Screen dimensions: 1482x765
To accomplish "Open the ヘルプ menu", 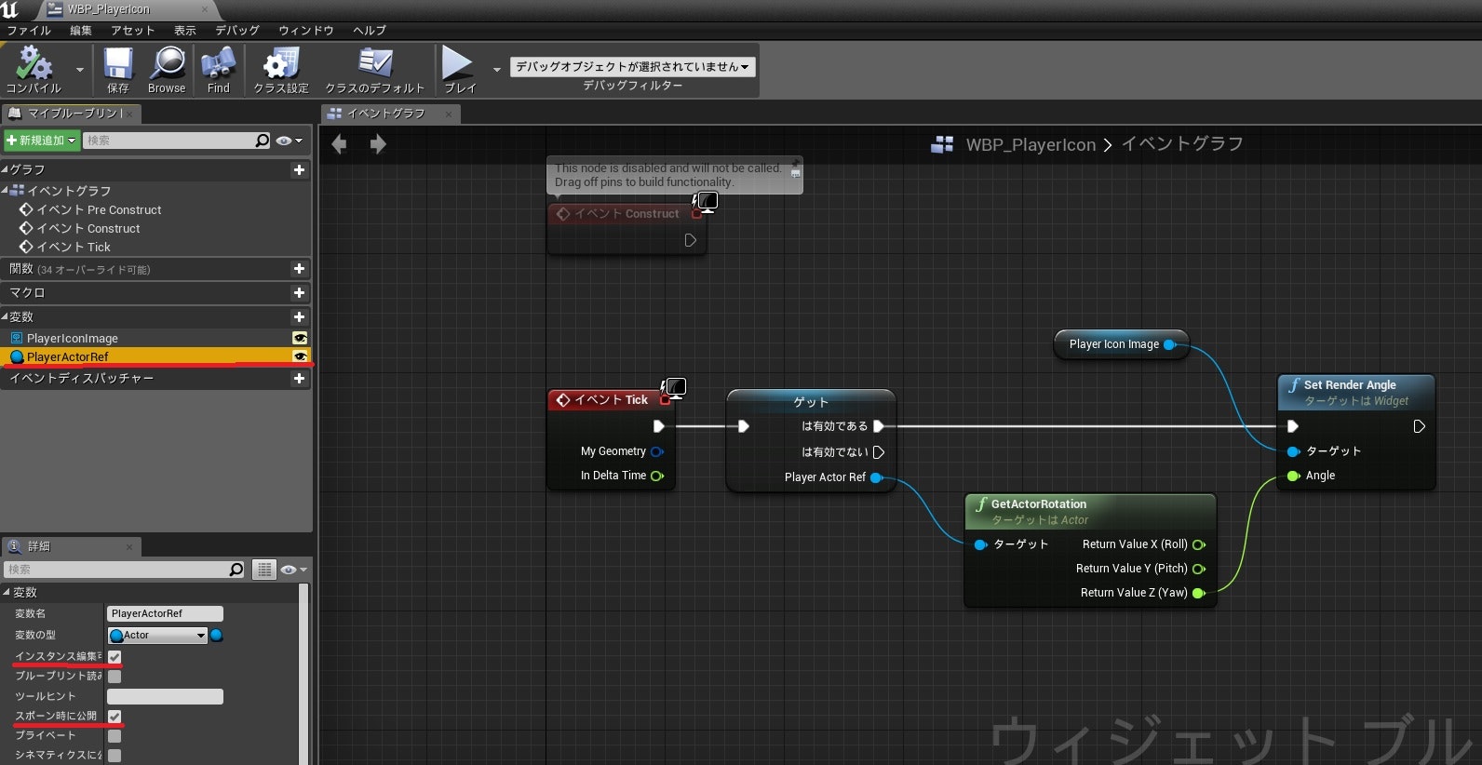I will coord(370,31).
